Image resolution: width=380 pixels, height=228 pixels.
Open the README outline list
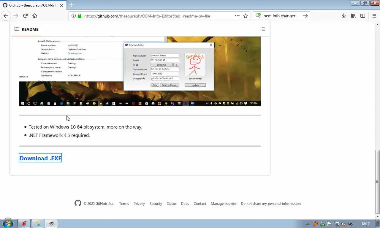coord(262,29)
